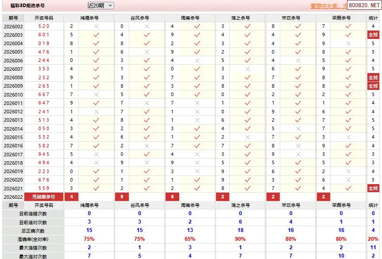Screen dimensions: 382x259
Task: Click the gray cross in 芣苡杀号 row 2026014
Action: (298, 128)
